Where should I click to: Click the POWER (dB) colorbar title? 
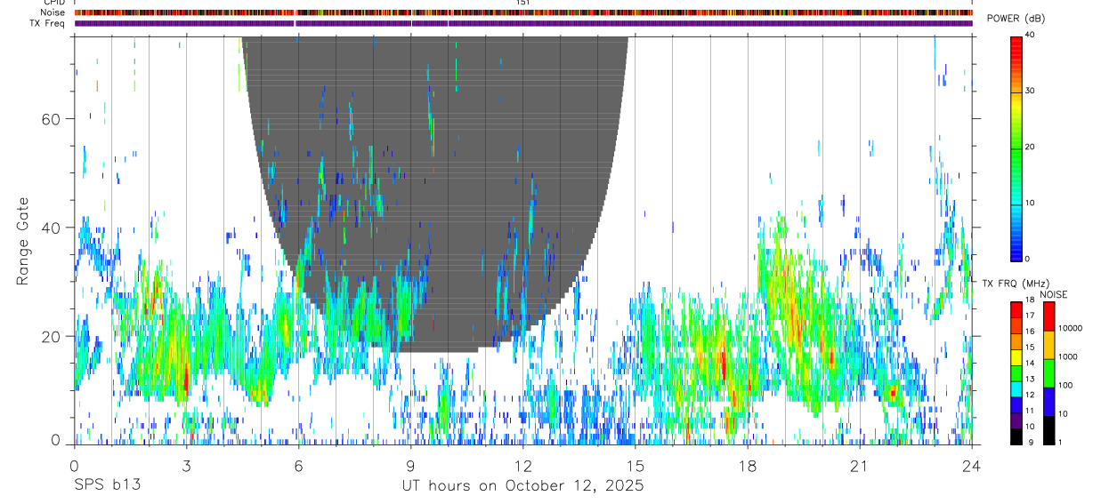(x=1016, y=19)
